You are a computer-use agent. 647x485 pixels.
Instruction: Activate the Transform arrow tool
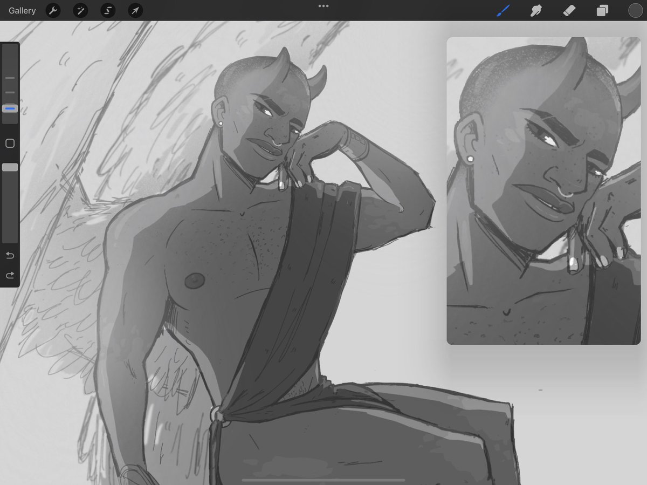click(x=135, y=10)
